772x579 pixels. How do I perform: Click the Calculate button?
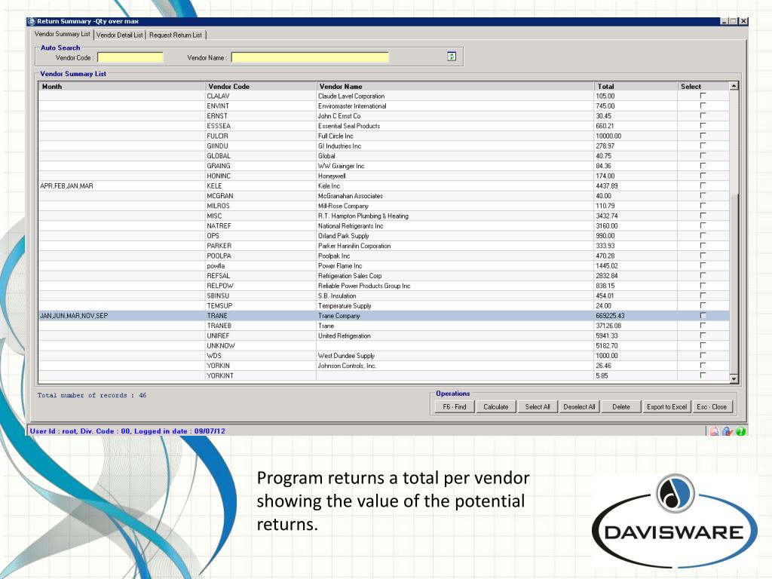[x=496, y=406]
